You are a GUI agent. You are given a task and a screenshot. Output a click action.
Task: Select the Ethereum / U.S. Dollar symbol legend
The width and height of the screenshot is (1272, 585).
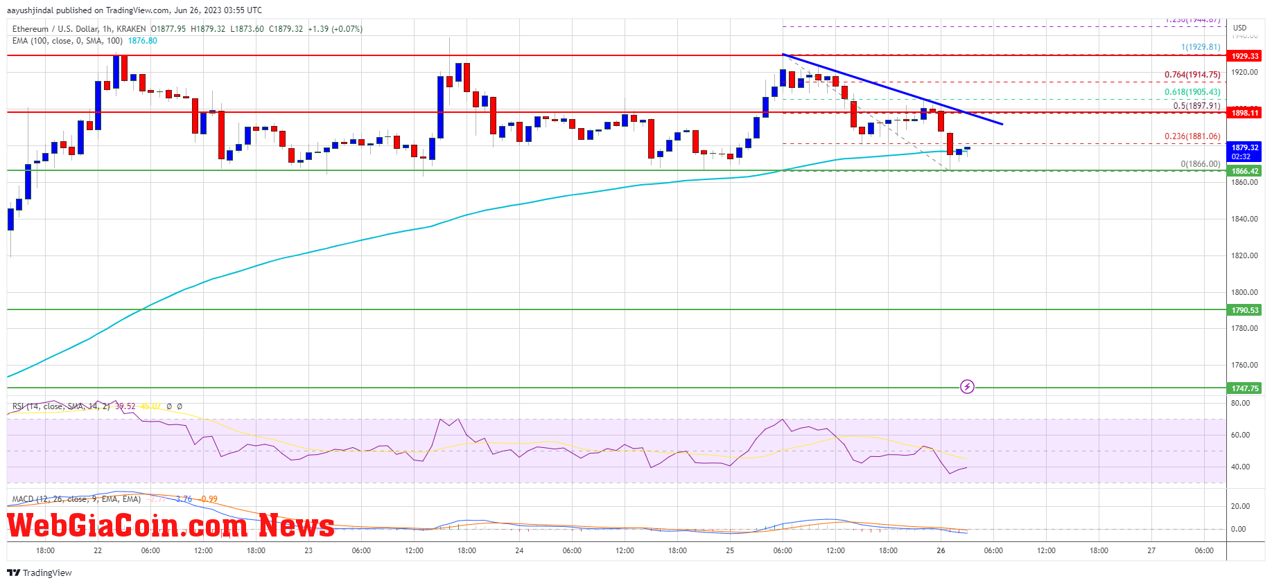pyautogui.click(x=79, y=29)
